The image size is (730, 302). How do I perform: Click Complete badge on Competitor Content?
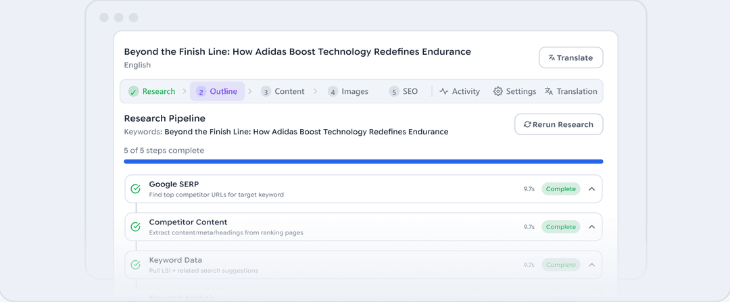point(560,226)
